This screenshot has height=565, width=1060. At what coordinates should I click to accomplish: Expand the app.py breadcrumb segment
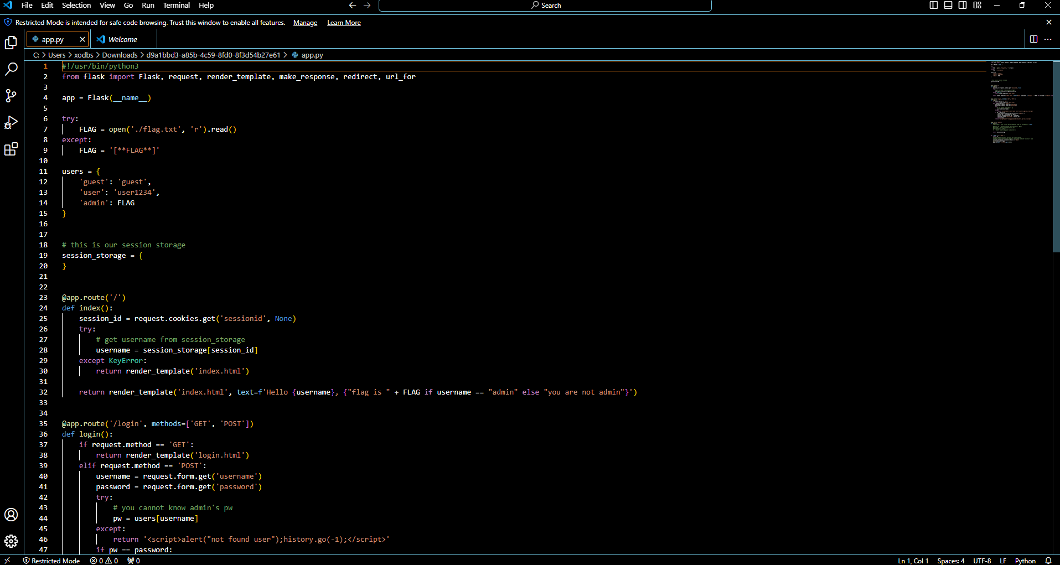point(308,55)
